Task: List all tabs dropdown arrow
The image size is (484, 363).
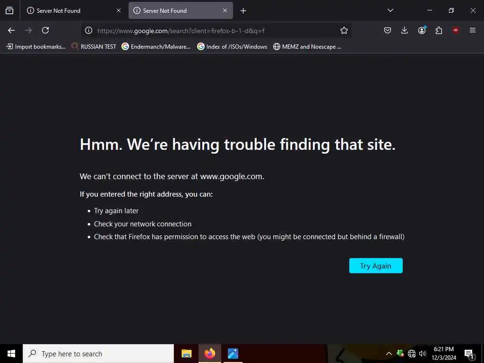Action: click(x=390, y=10)
